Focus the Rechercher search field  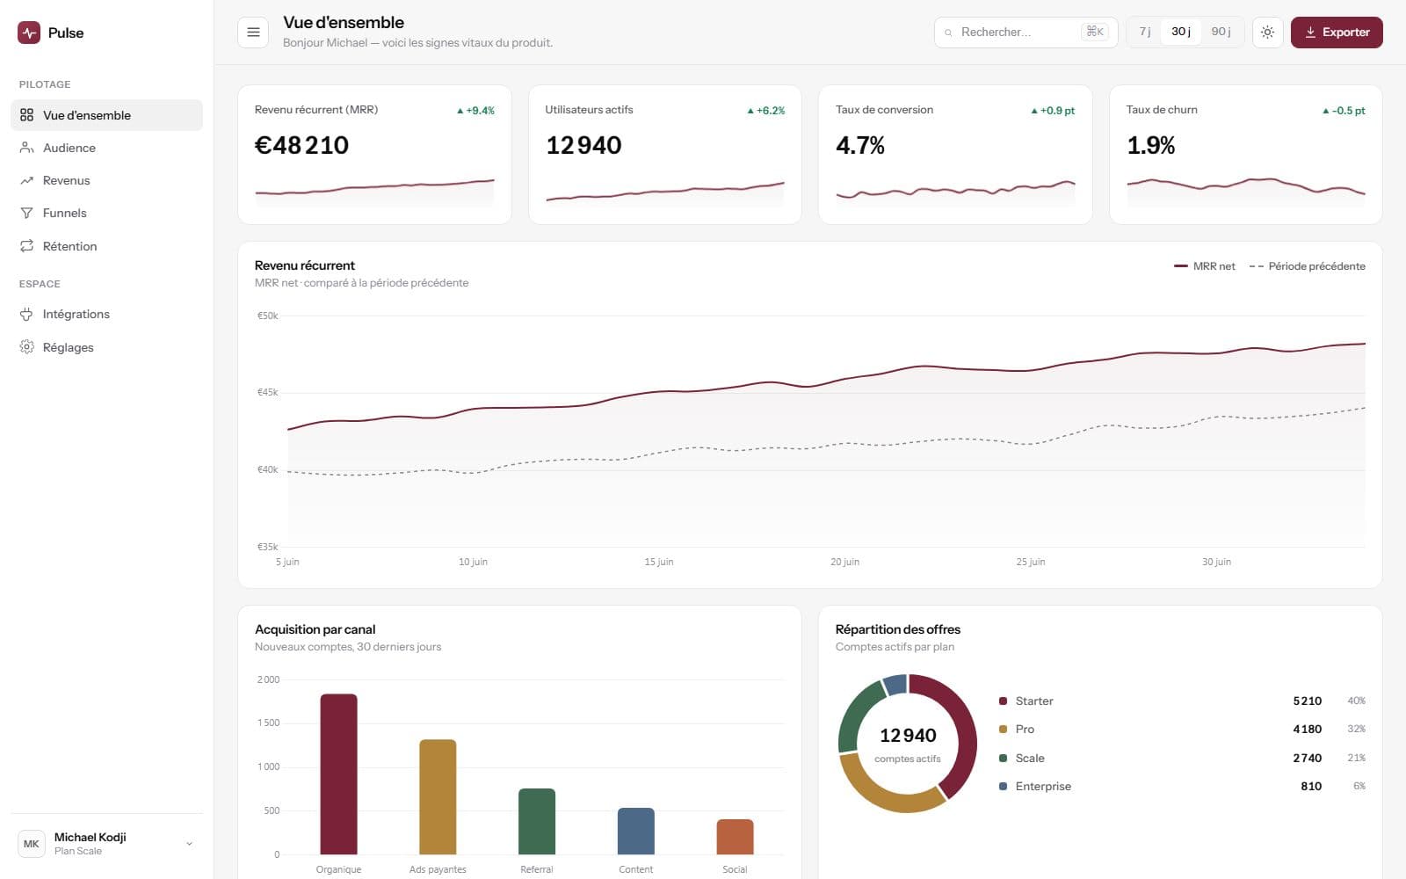pos(1026,33)
